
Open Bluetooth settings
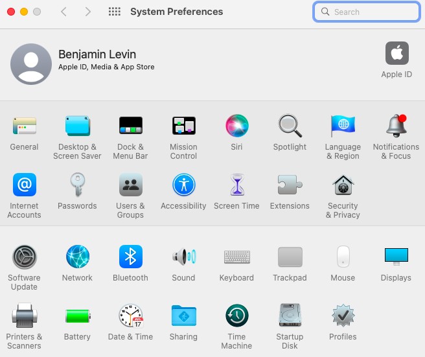pyautogui.click(x=131, y=257)
